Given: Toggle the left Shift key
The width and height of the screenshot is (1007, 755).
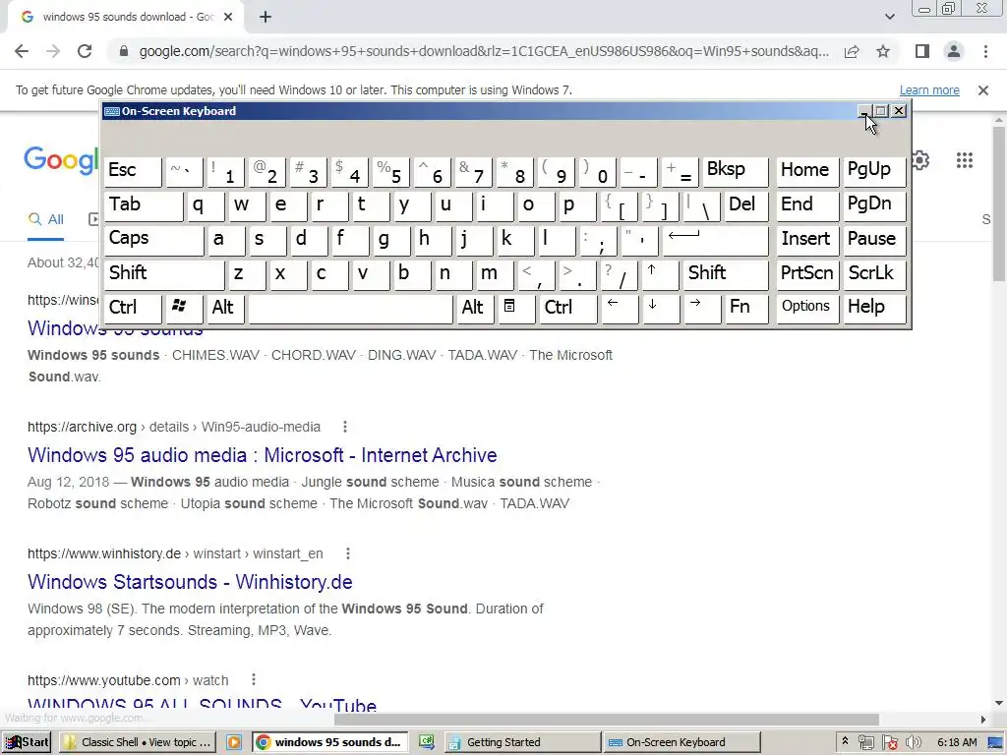Looking at the screenshot, I should tap(164, 273).
